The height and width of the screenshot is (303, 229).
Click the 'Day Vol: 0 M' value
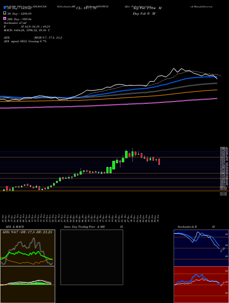click(144, 13)
